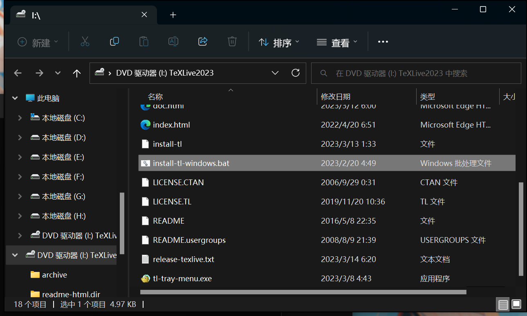This screenshot has height=316, width=527.
Task: Click the type cell 'USERGROUPS 文件'
Action: (453, 240)
